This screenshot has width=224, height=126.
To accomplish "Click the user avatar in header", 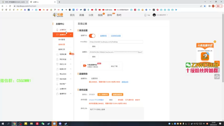I will 154,15.
